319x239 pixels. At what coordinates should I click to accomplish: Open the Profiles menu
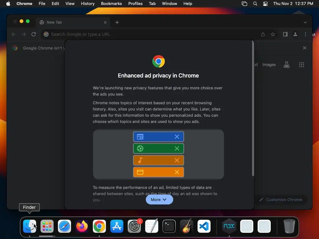pos(135,4)
